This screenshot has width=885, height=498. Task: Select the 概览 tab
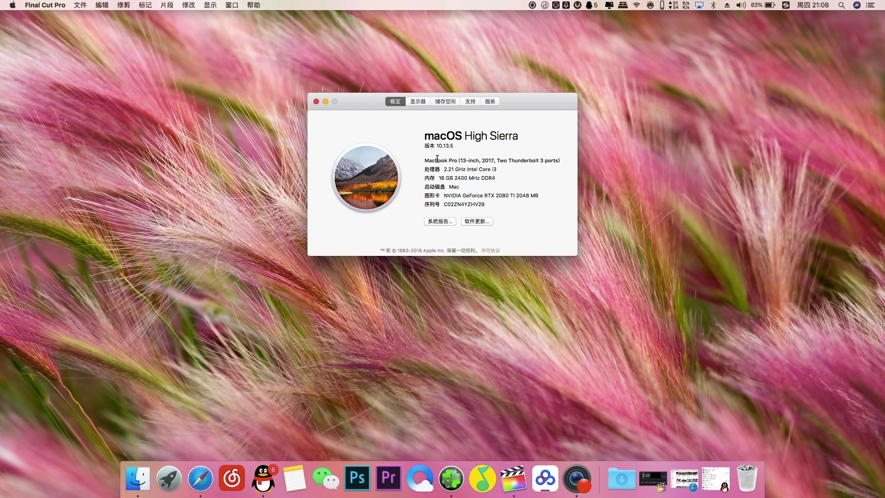395,101
